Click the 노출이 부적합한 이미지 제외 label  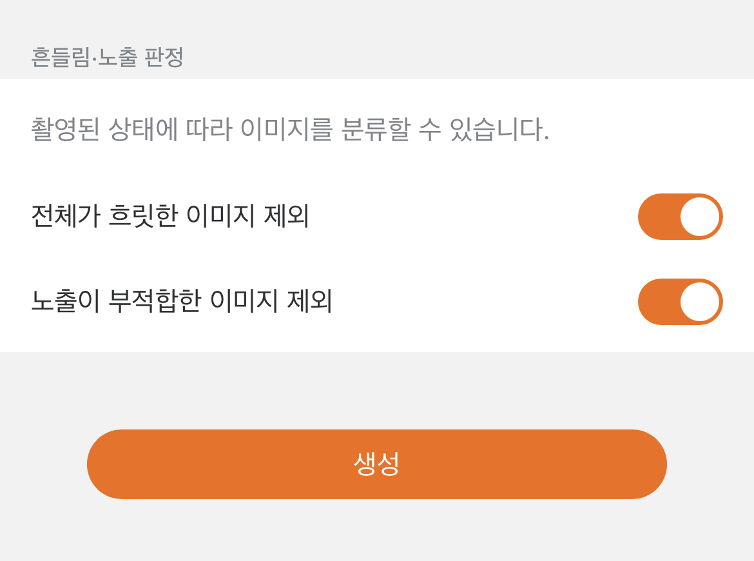tap(182, 302)
